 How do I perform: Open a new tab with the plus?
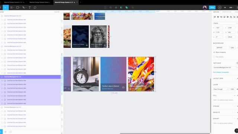(80, 2)
